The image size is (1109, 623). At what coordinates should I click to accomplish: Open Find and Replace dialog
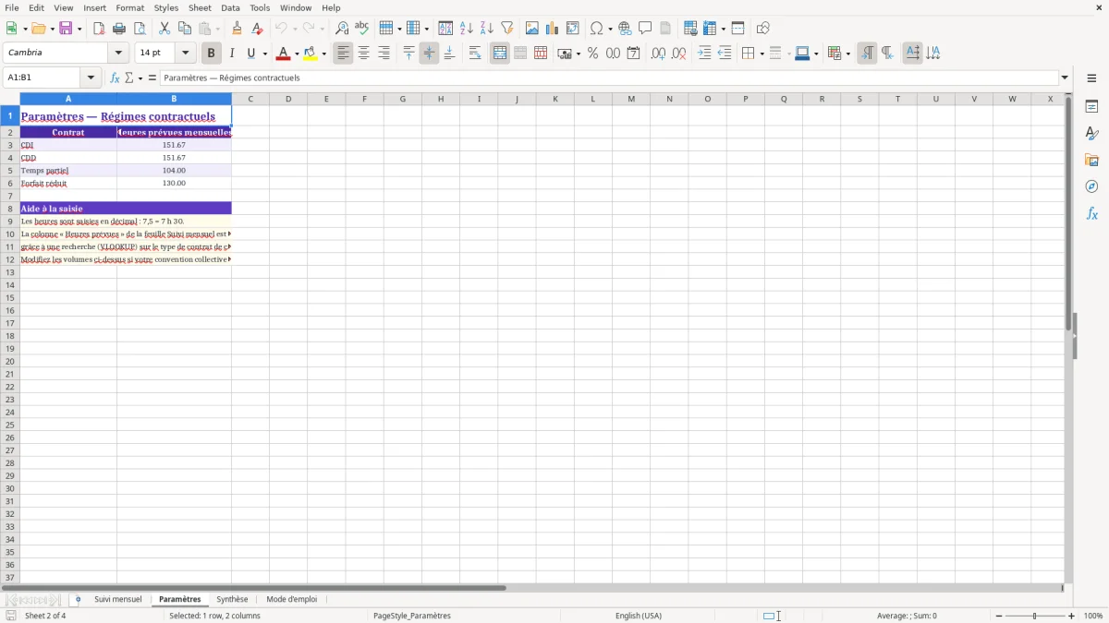point(342,29)
